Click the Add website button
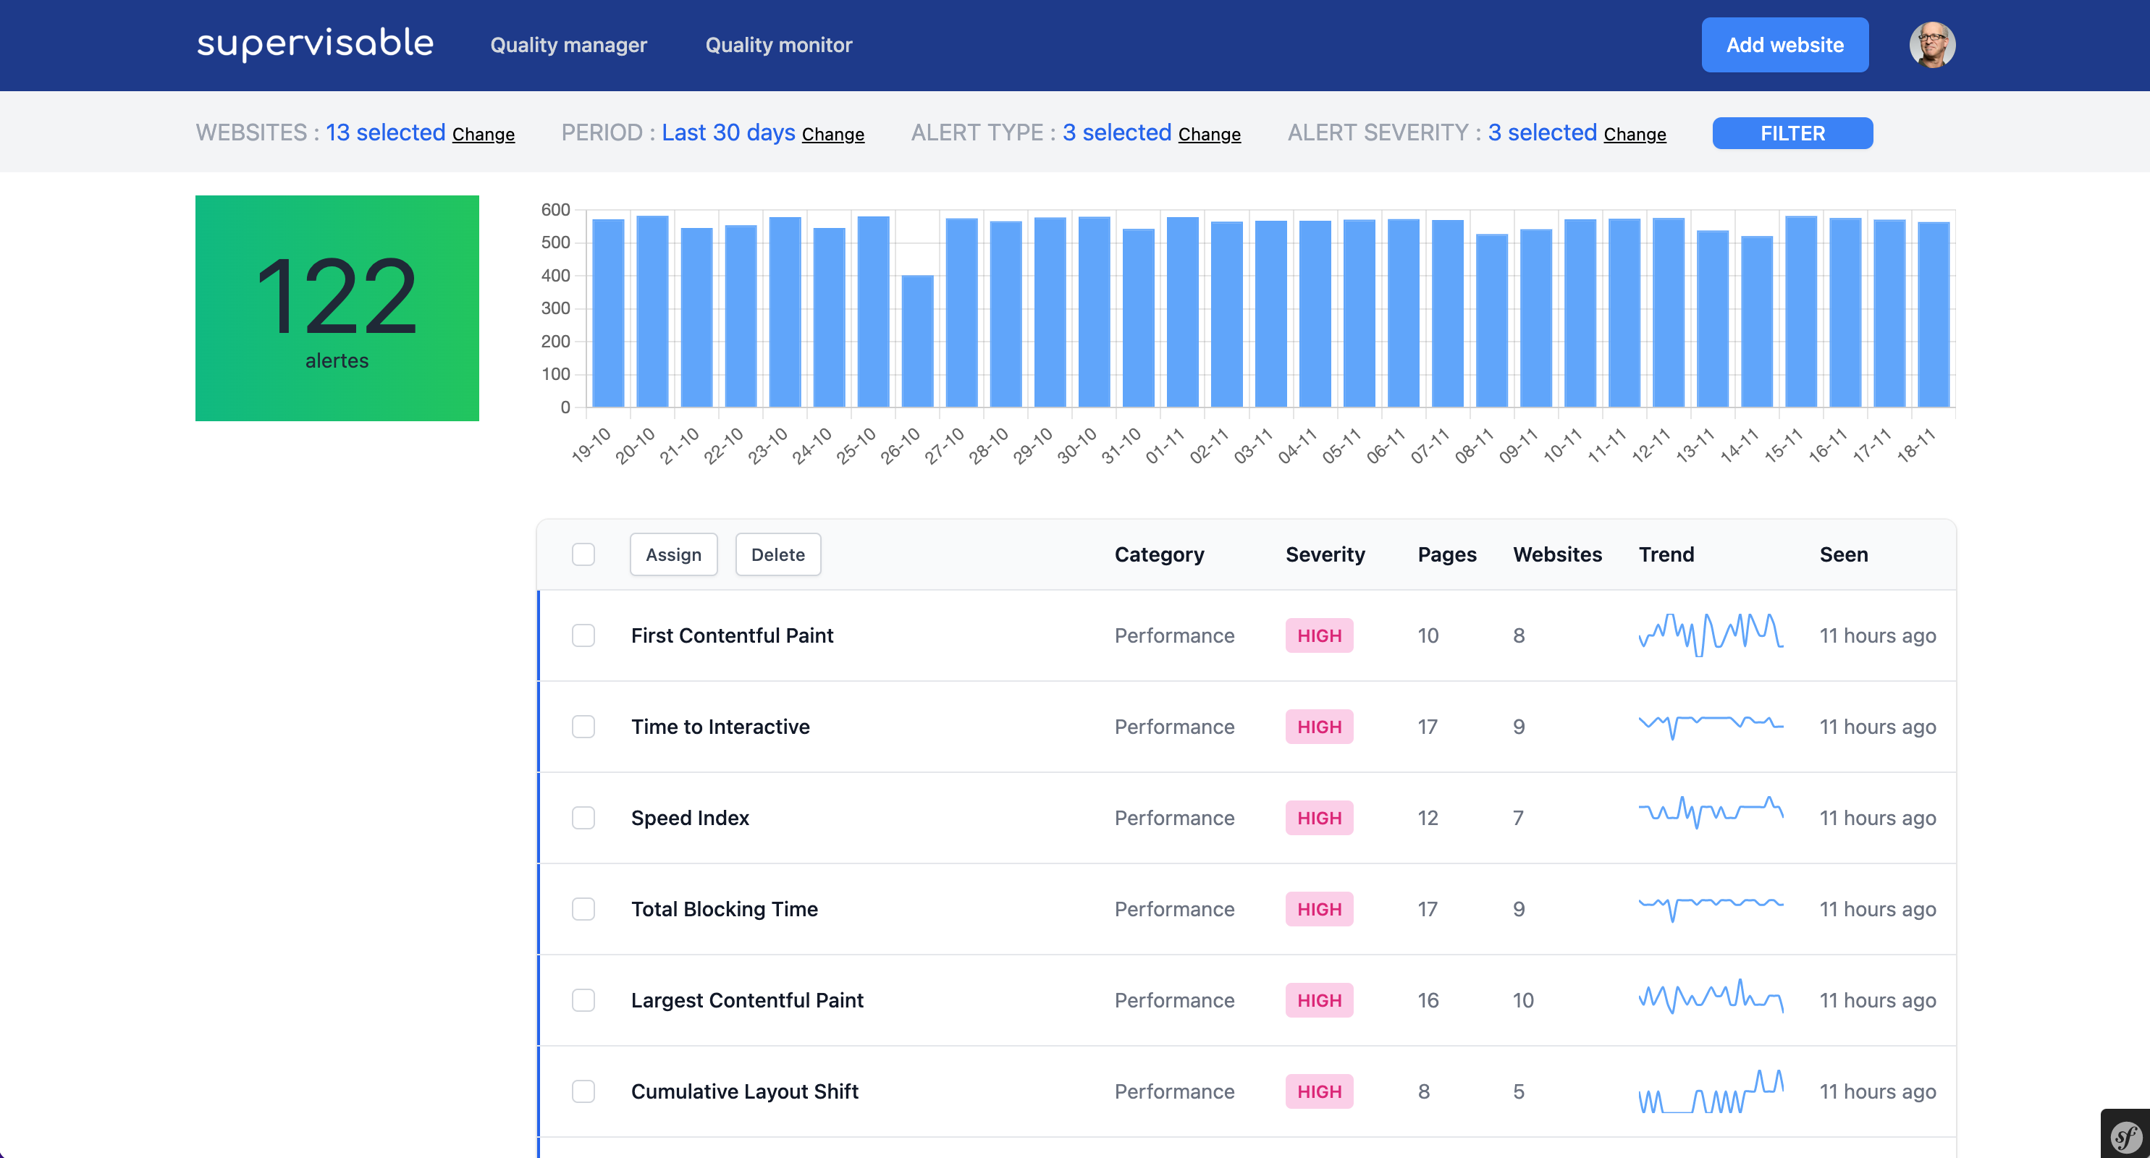The image size is (2150, 1158). 1784,45
